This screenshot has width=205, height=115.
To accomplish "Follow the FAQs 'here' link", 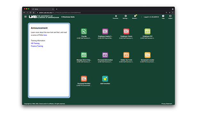I will (x=45, y=35).
